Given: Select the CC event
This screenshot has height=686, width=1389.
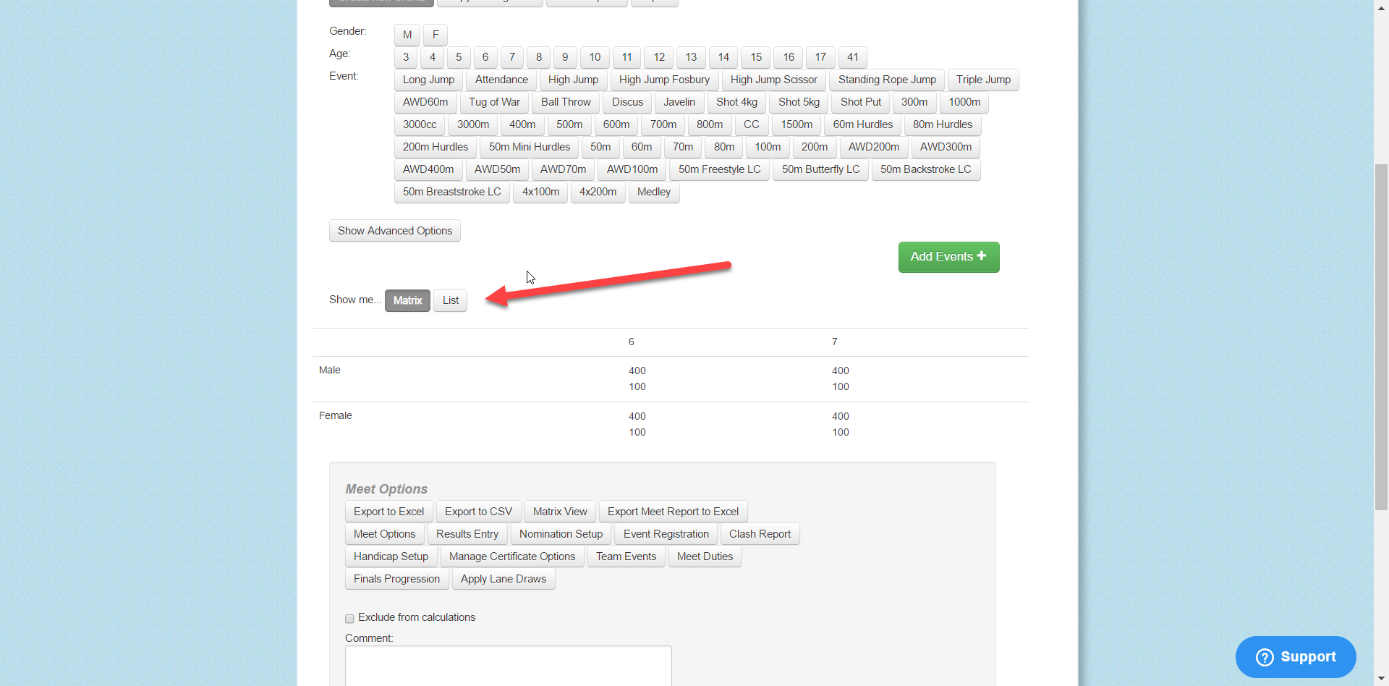Looking at the screenshot, I should click(752, 124).
